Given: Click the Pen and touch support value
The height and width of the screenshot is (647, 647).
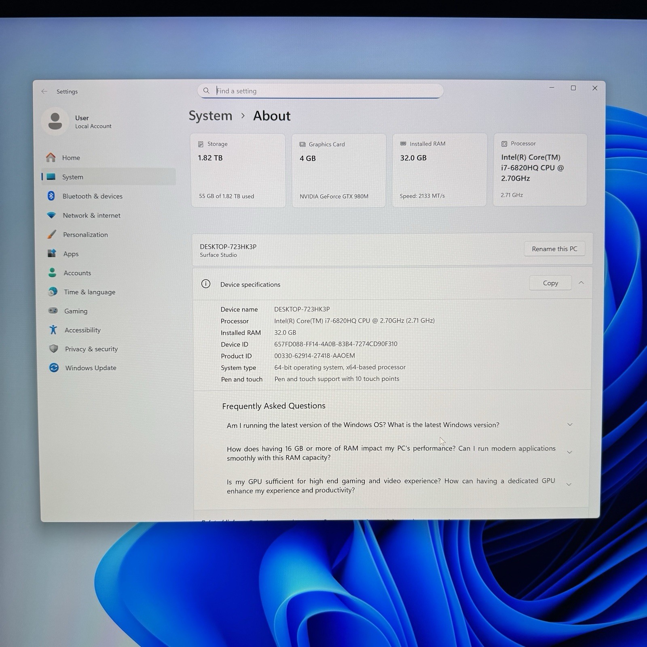Looking at the screenshot, I should point(337,378).
